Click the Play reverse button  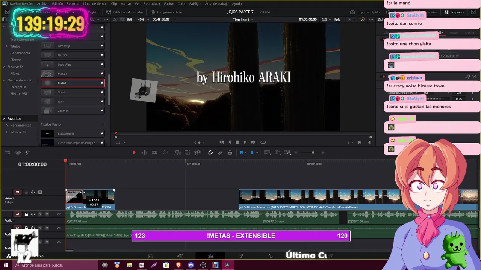click(230, 142)
